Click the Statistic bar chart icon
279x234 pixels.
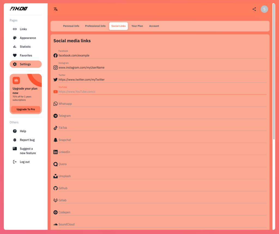[x=15, y=46]
